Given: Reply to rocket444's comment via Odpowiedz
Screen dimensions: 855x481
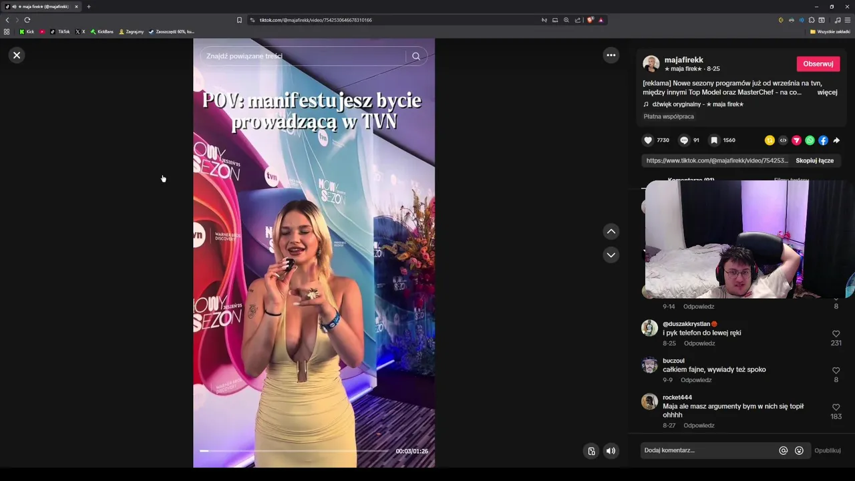Looking at the screenshot, I should 699,426.
